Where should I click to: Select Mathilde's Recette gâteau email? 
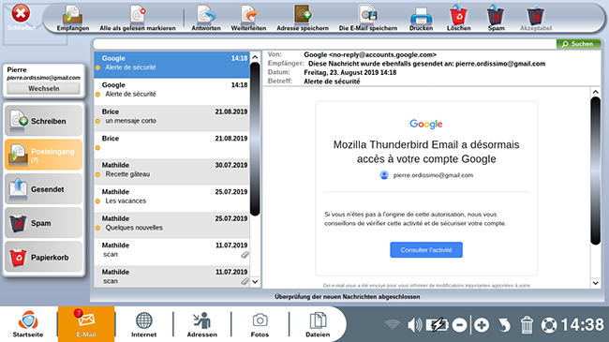[171, 170]
